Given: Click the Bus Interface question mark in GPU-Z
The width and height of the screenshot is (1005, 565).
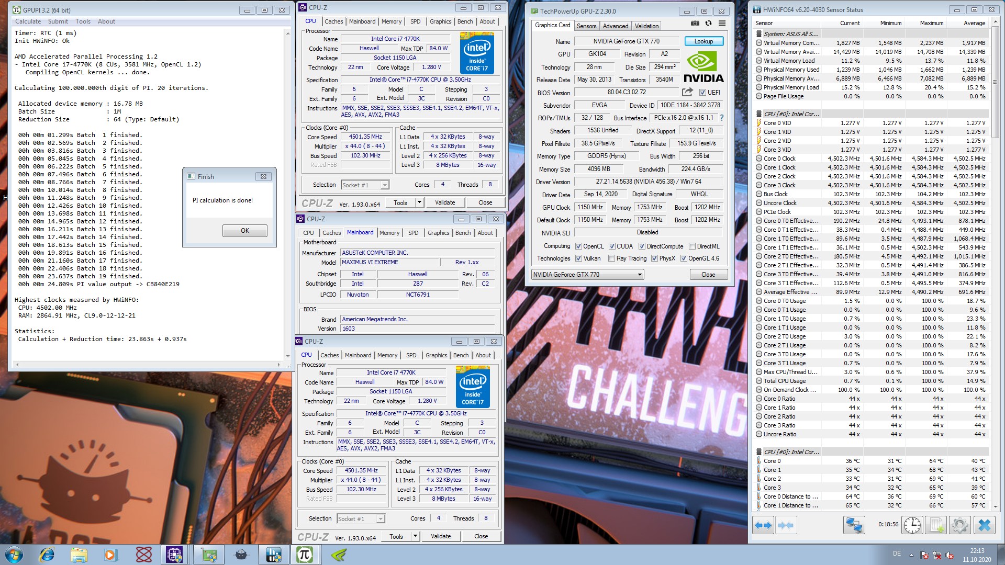Looking at the screenshot, I should tap(722, 118).
